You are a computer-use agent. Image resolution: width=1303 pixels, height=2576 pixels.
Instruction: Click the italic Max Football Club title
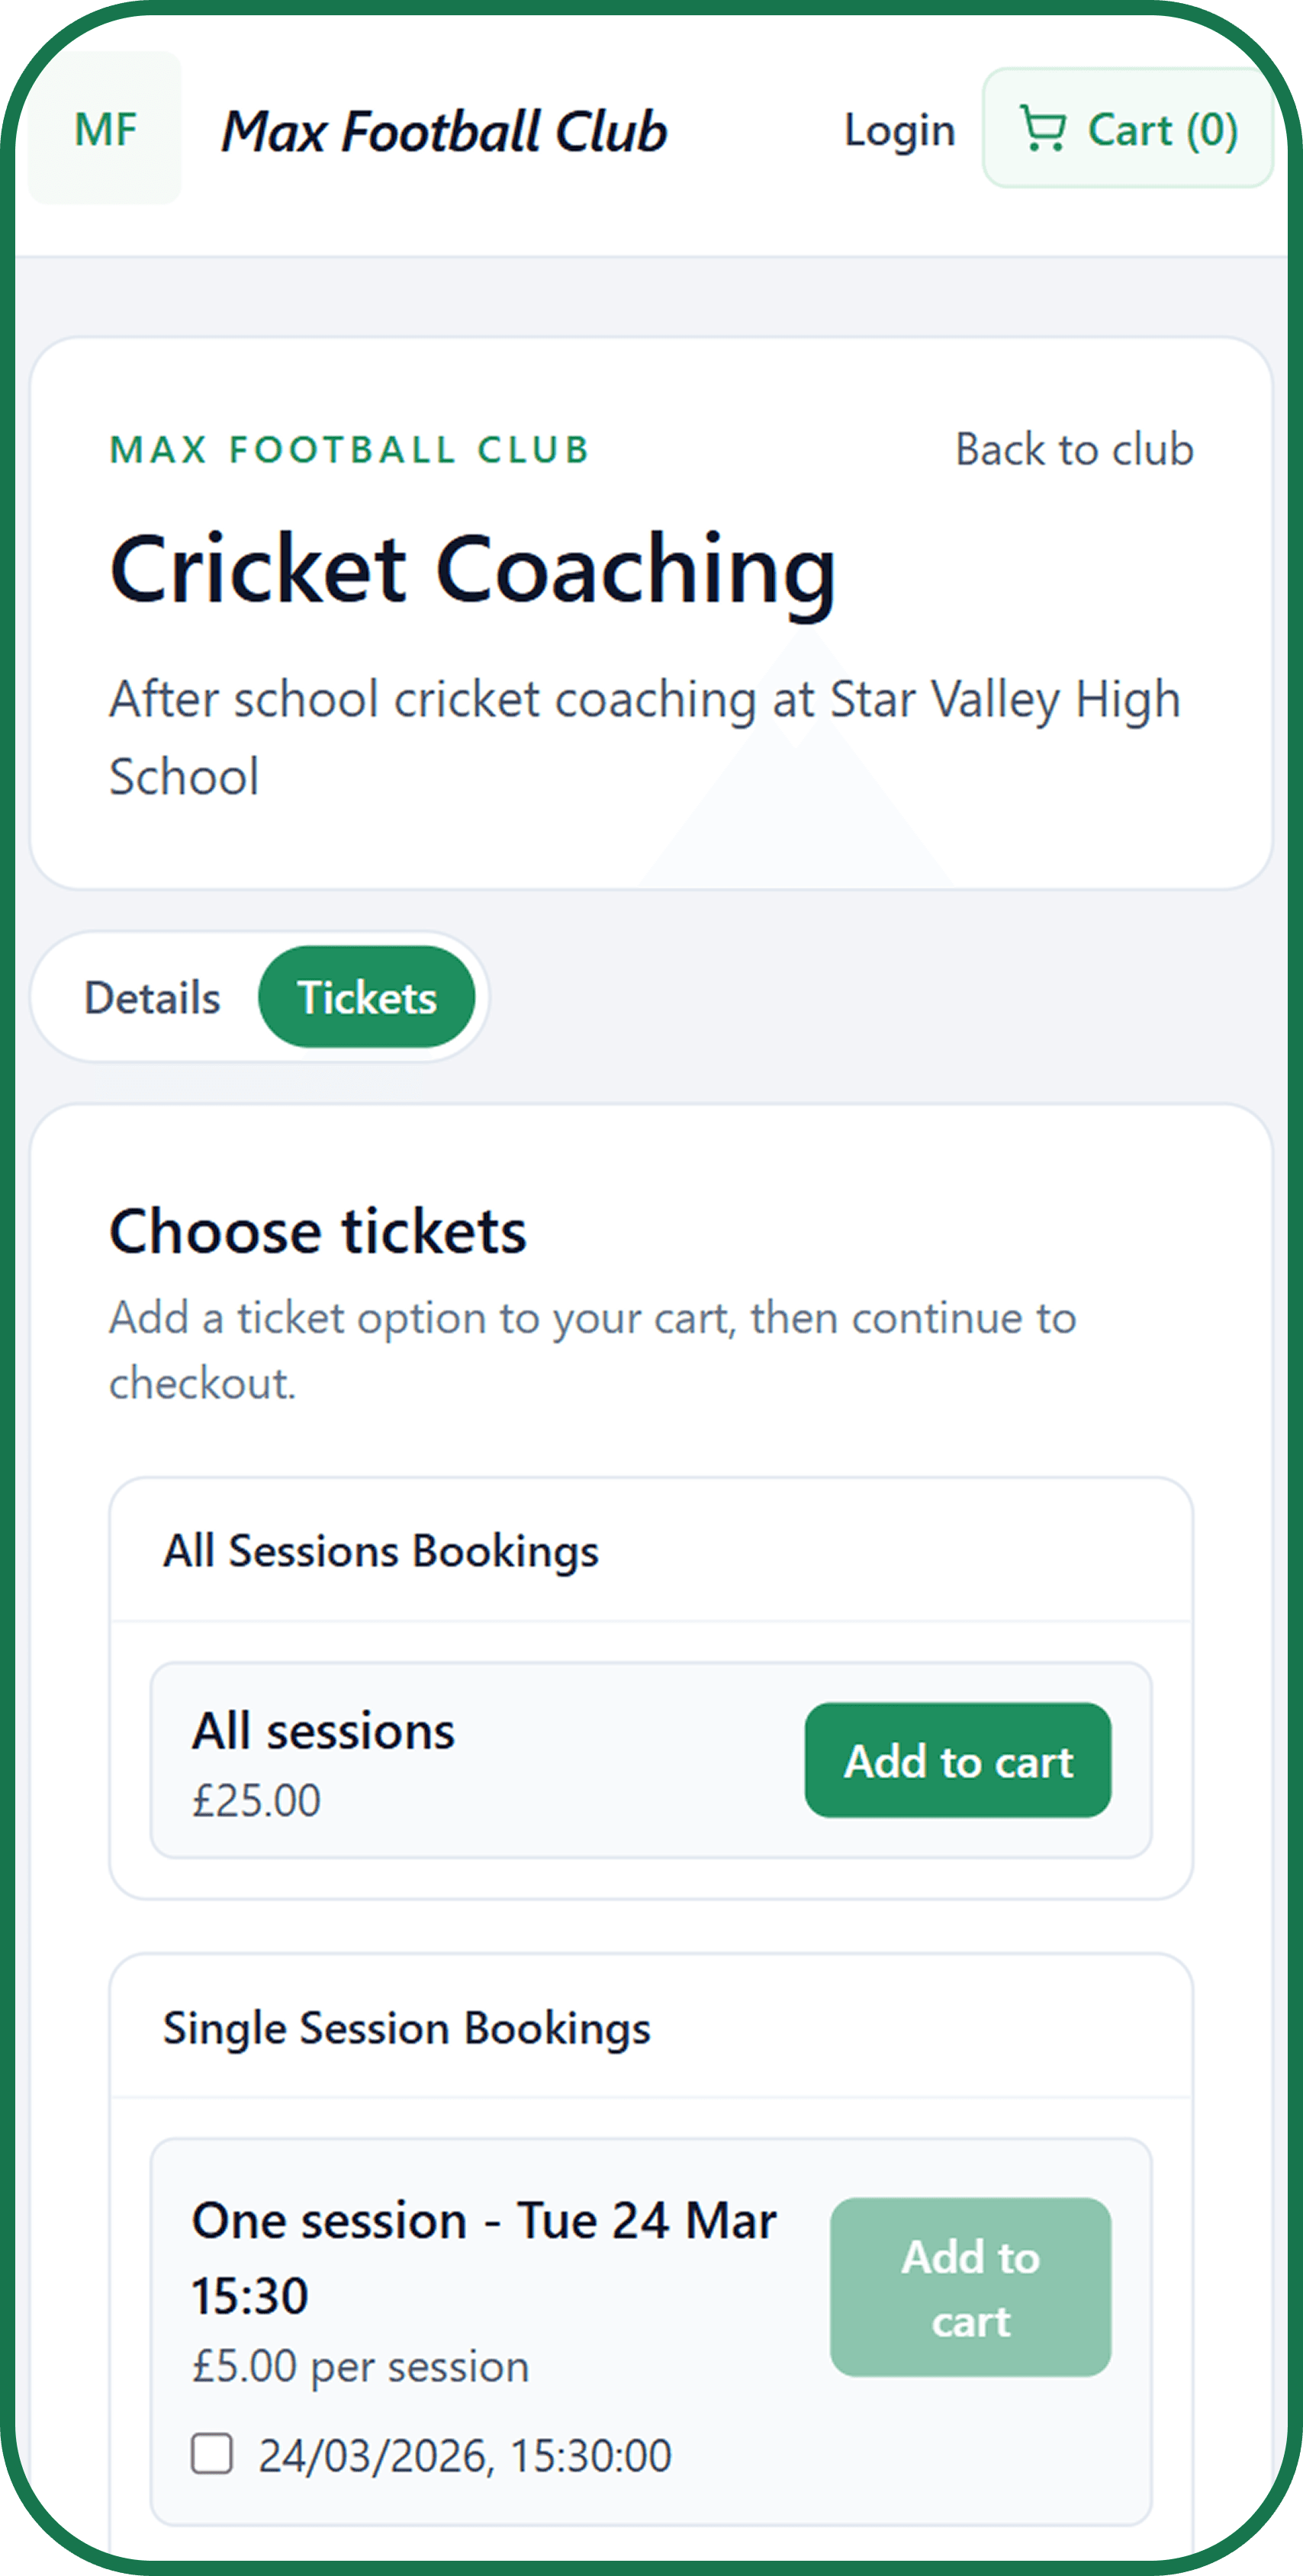coord(444,132)
